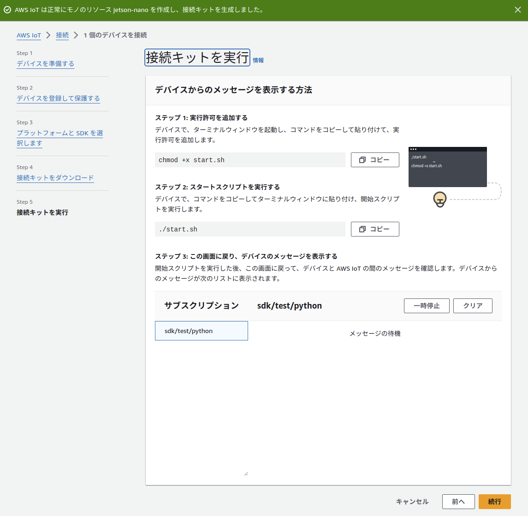Click the breadcrumb separator chevron after AWS IoT

point(48,35)
